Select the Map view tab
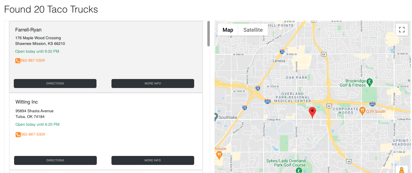This screenshot has width=412, height=173. click(x=228, y=30)
